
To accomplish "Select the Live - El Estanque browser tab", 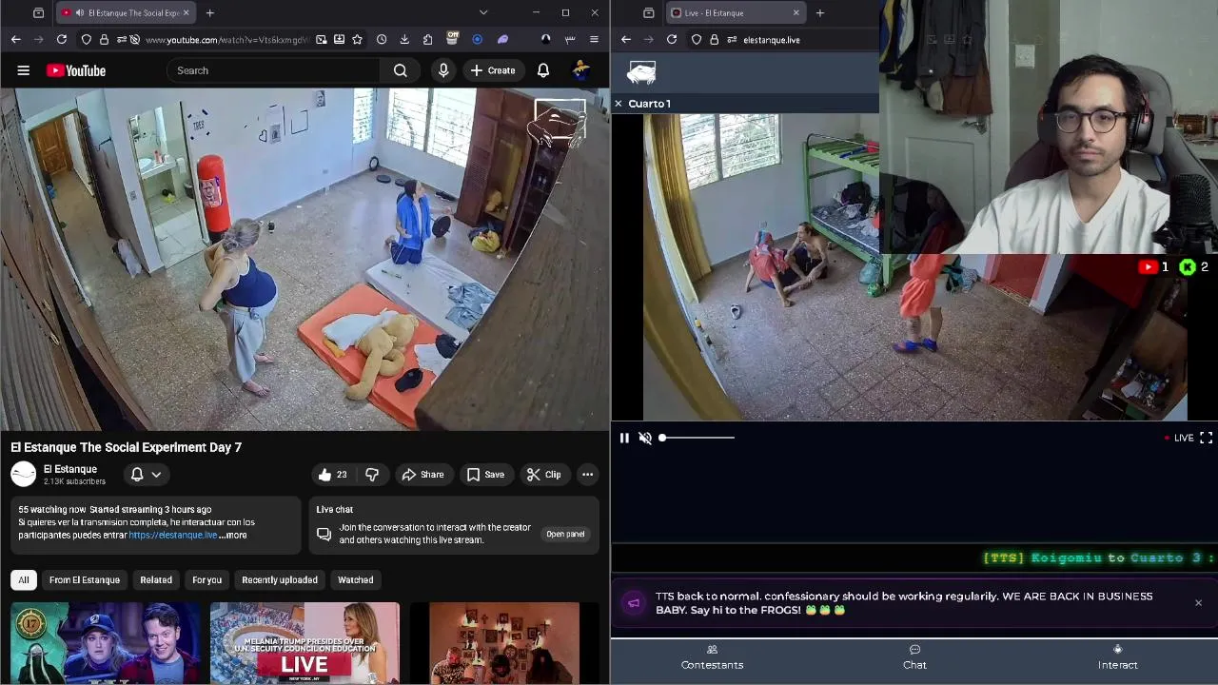I will (735, 12).
